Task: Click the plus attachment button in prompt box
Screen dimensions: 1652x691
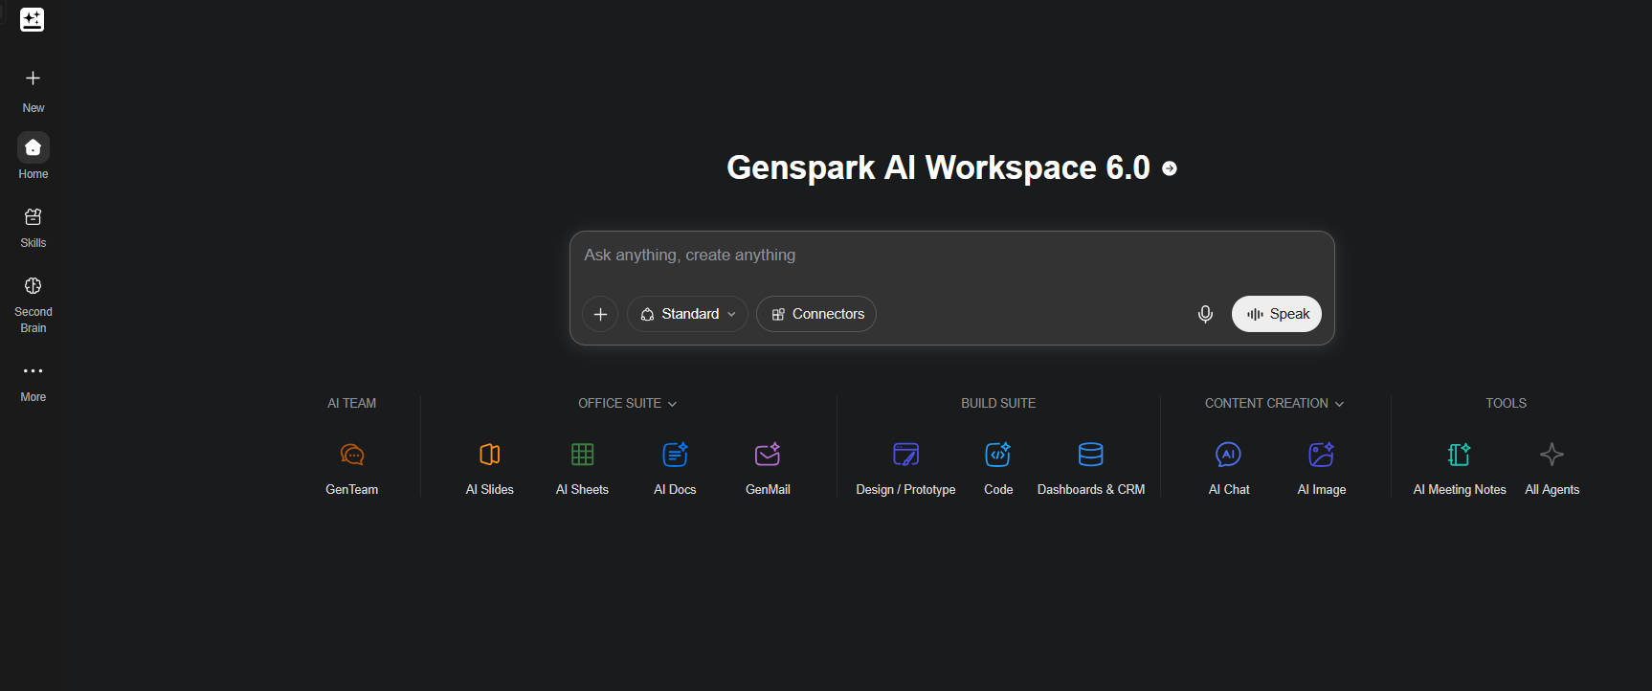Action: click(600, 314)
